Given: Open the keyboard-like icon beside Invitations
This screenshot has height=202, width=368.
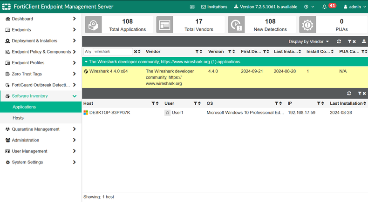Looking at the screenshot, I should point(192,7).
